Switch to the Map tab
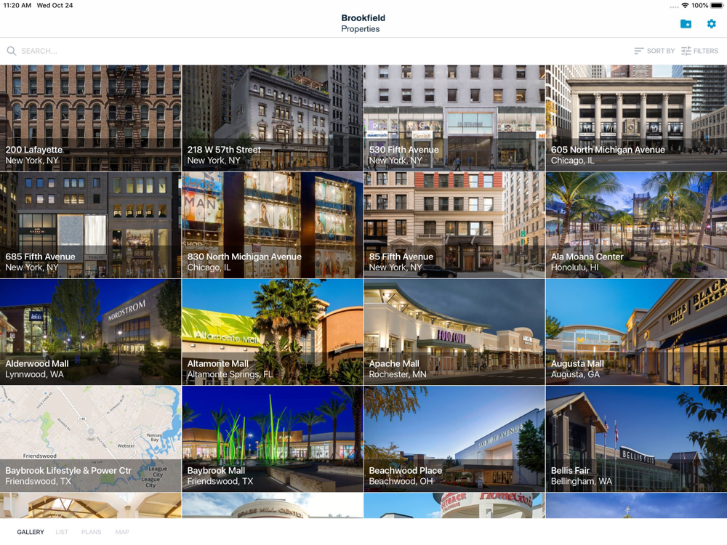Image resolution: width=727 pixels, height=545 pixels. click(x=122, y=532)
